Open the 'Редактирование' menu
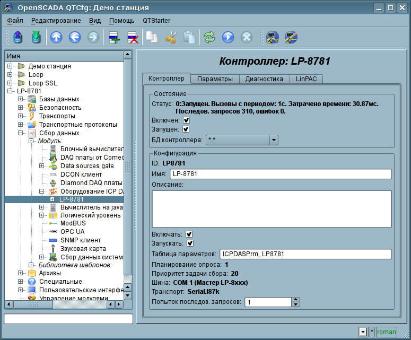This screenshot has height=340, width=411. click(56, 21)
